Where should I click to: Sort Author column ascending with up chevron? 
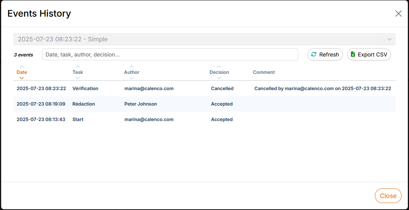coord(132,67)
